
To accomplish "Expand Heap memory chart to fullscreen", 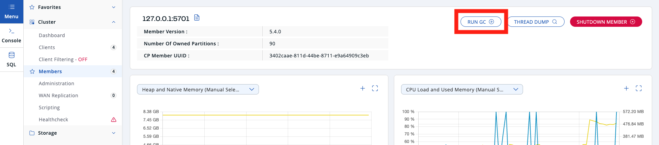I will (x=375, y=89).
